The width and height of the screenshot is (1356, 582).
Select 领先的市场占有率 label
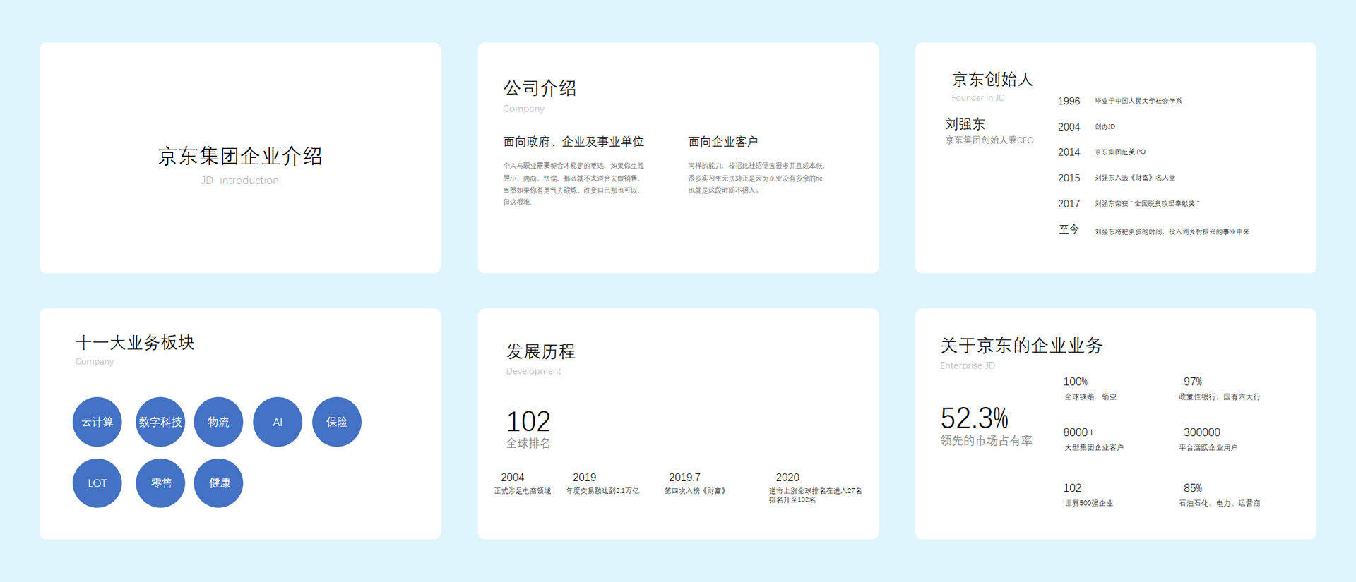click(986, 441)
